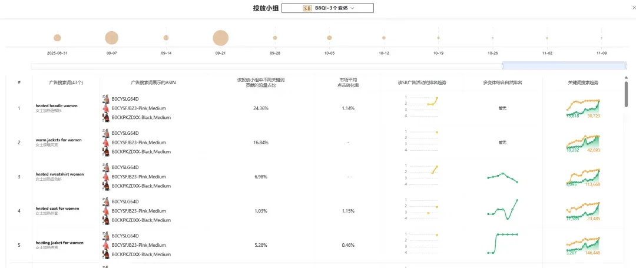Open Black,Medium thumbnail in heating jacket row
This screenshot has width=636, height=268.
click(106, 254)
